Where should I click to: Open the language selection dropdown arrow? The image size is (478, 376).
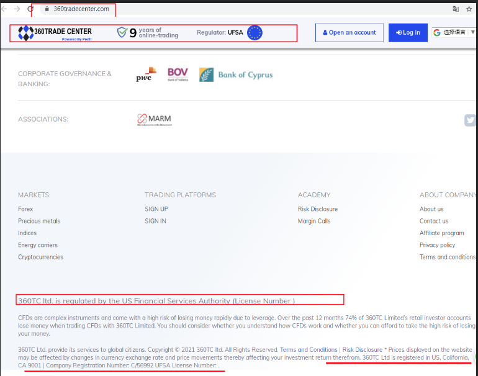472,32
